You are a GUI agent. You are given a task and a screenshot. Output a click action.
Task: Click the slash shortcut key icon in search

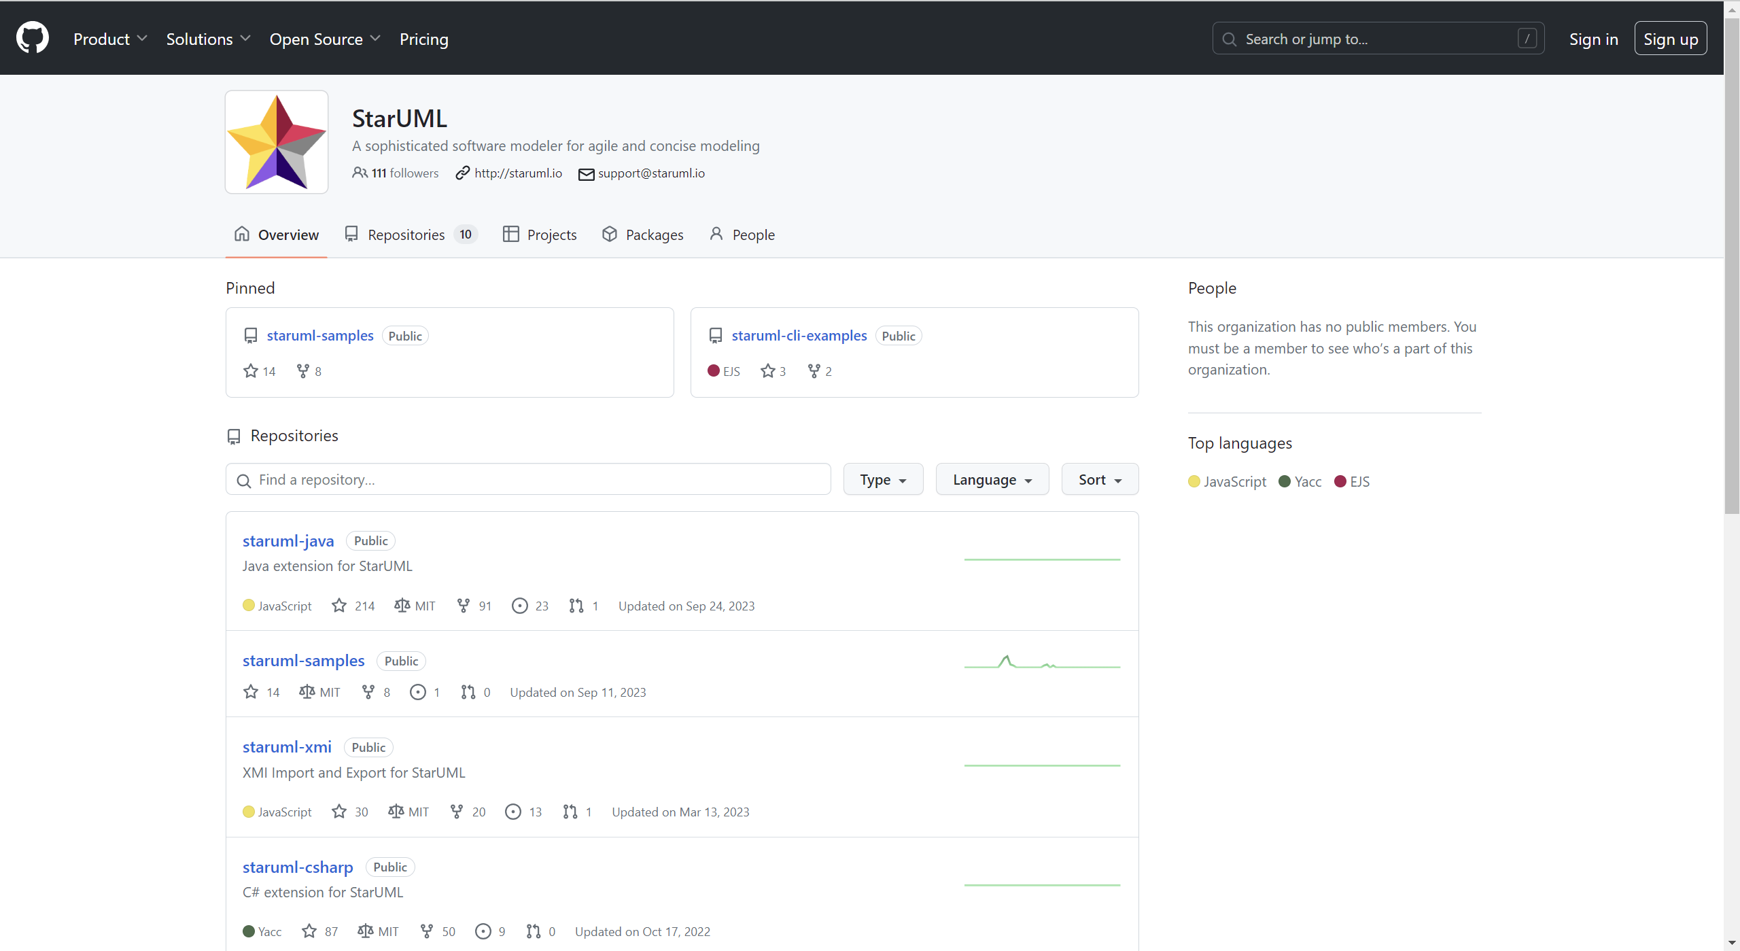coord(1527,39)
